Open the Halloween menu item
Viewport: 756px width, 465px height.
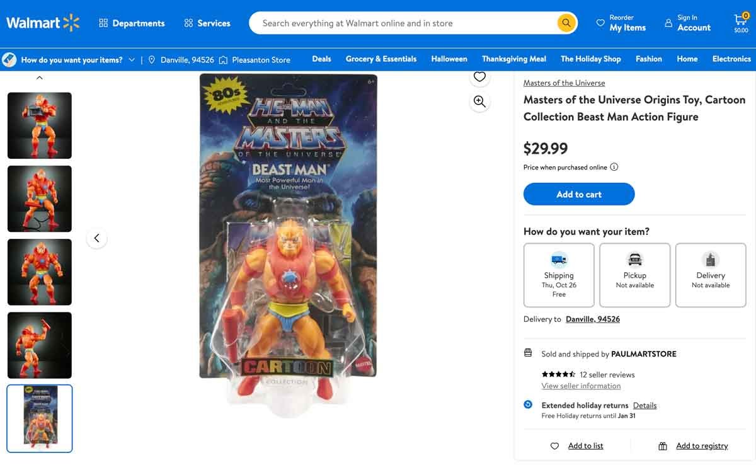pyautogui.click(x=449, y=59)
